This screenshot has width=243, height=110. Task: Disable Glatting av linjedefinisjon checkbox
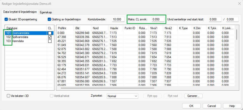coord(49,19)
